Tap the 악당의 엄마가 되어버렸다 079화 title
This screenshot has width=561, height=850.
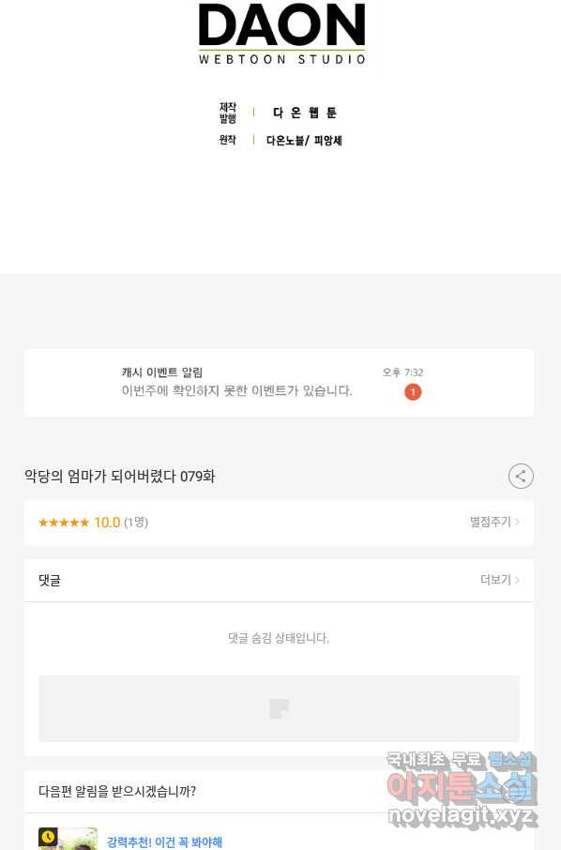[x=120, y=477]
